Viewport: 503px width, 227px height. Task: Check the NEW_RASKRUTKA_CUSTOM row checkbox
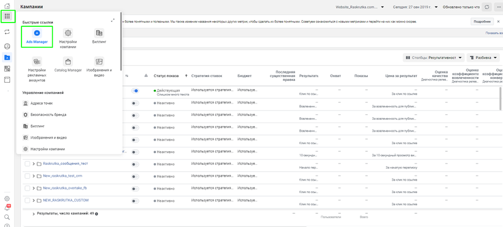click(x=27, y=201)
